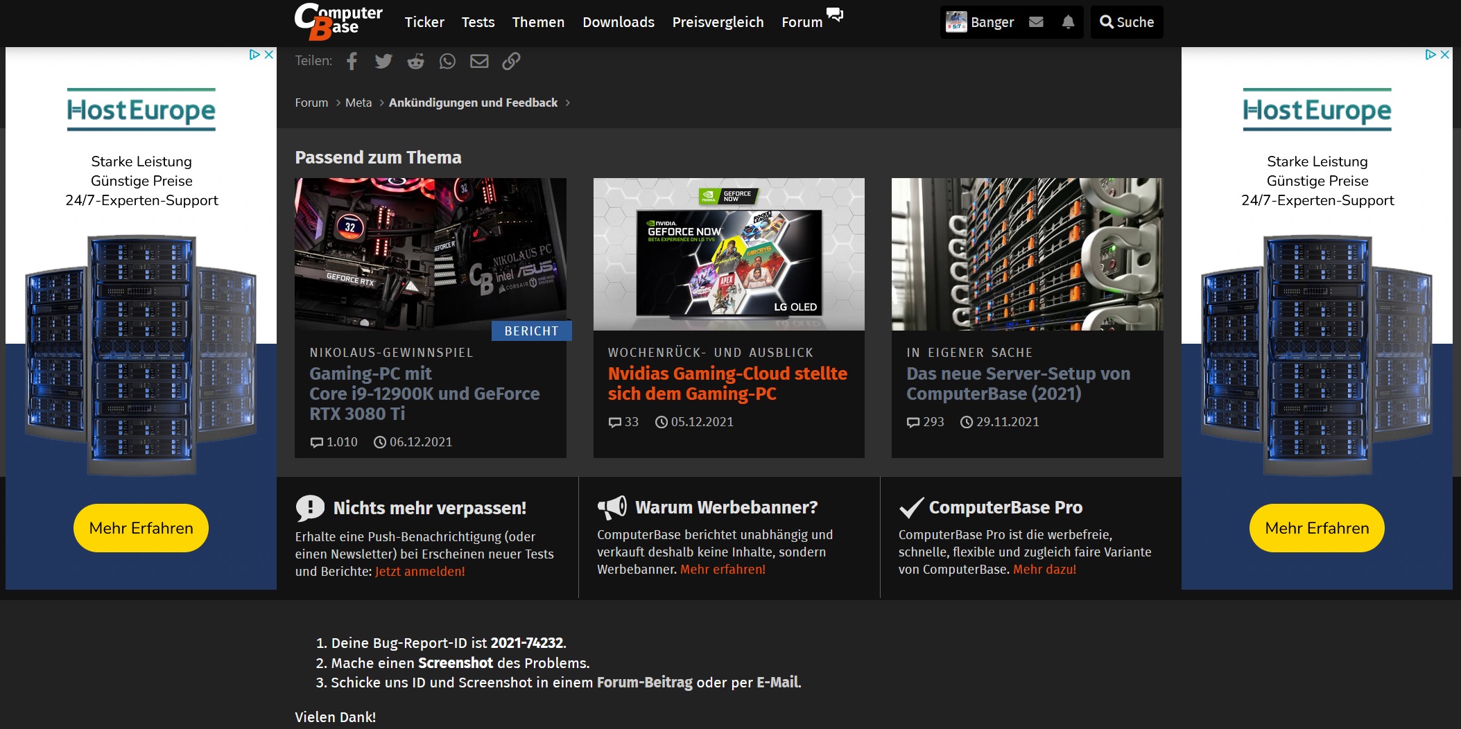This screenshot has width=1461, height=729.
Task: Click the Vielen Dank! text
Action: [336, 717]
